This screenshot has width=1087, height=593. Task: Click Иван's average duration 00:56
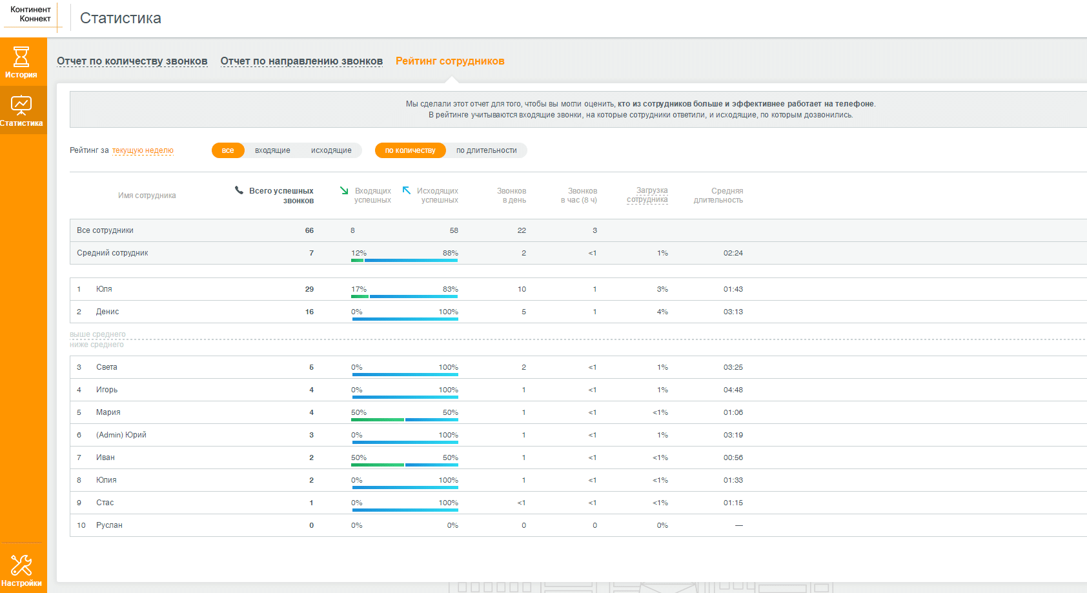(x=733, y=457)
